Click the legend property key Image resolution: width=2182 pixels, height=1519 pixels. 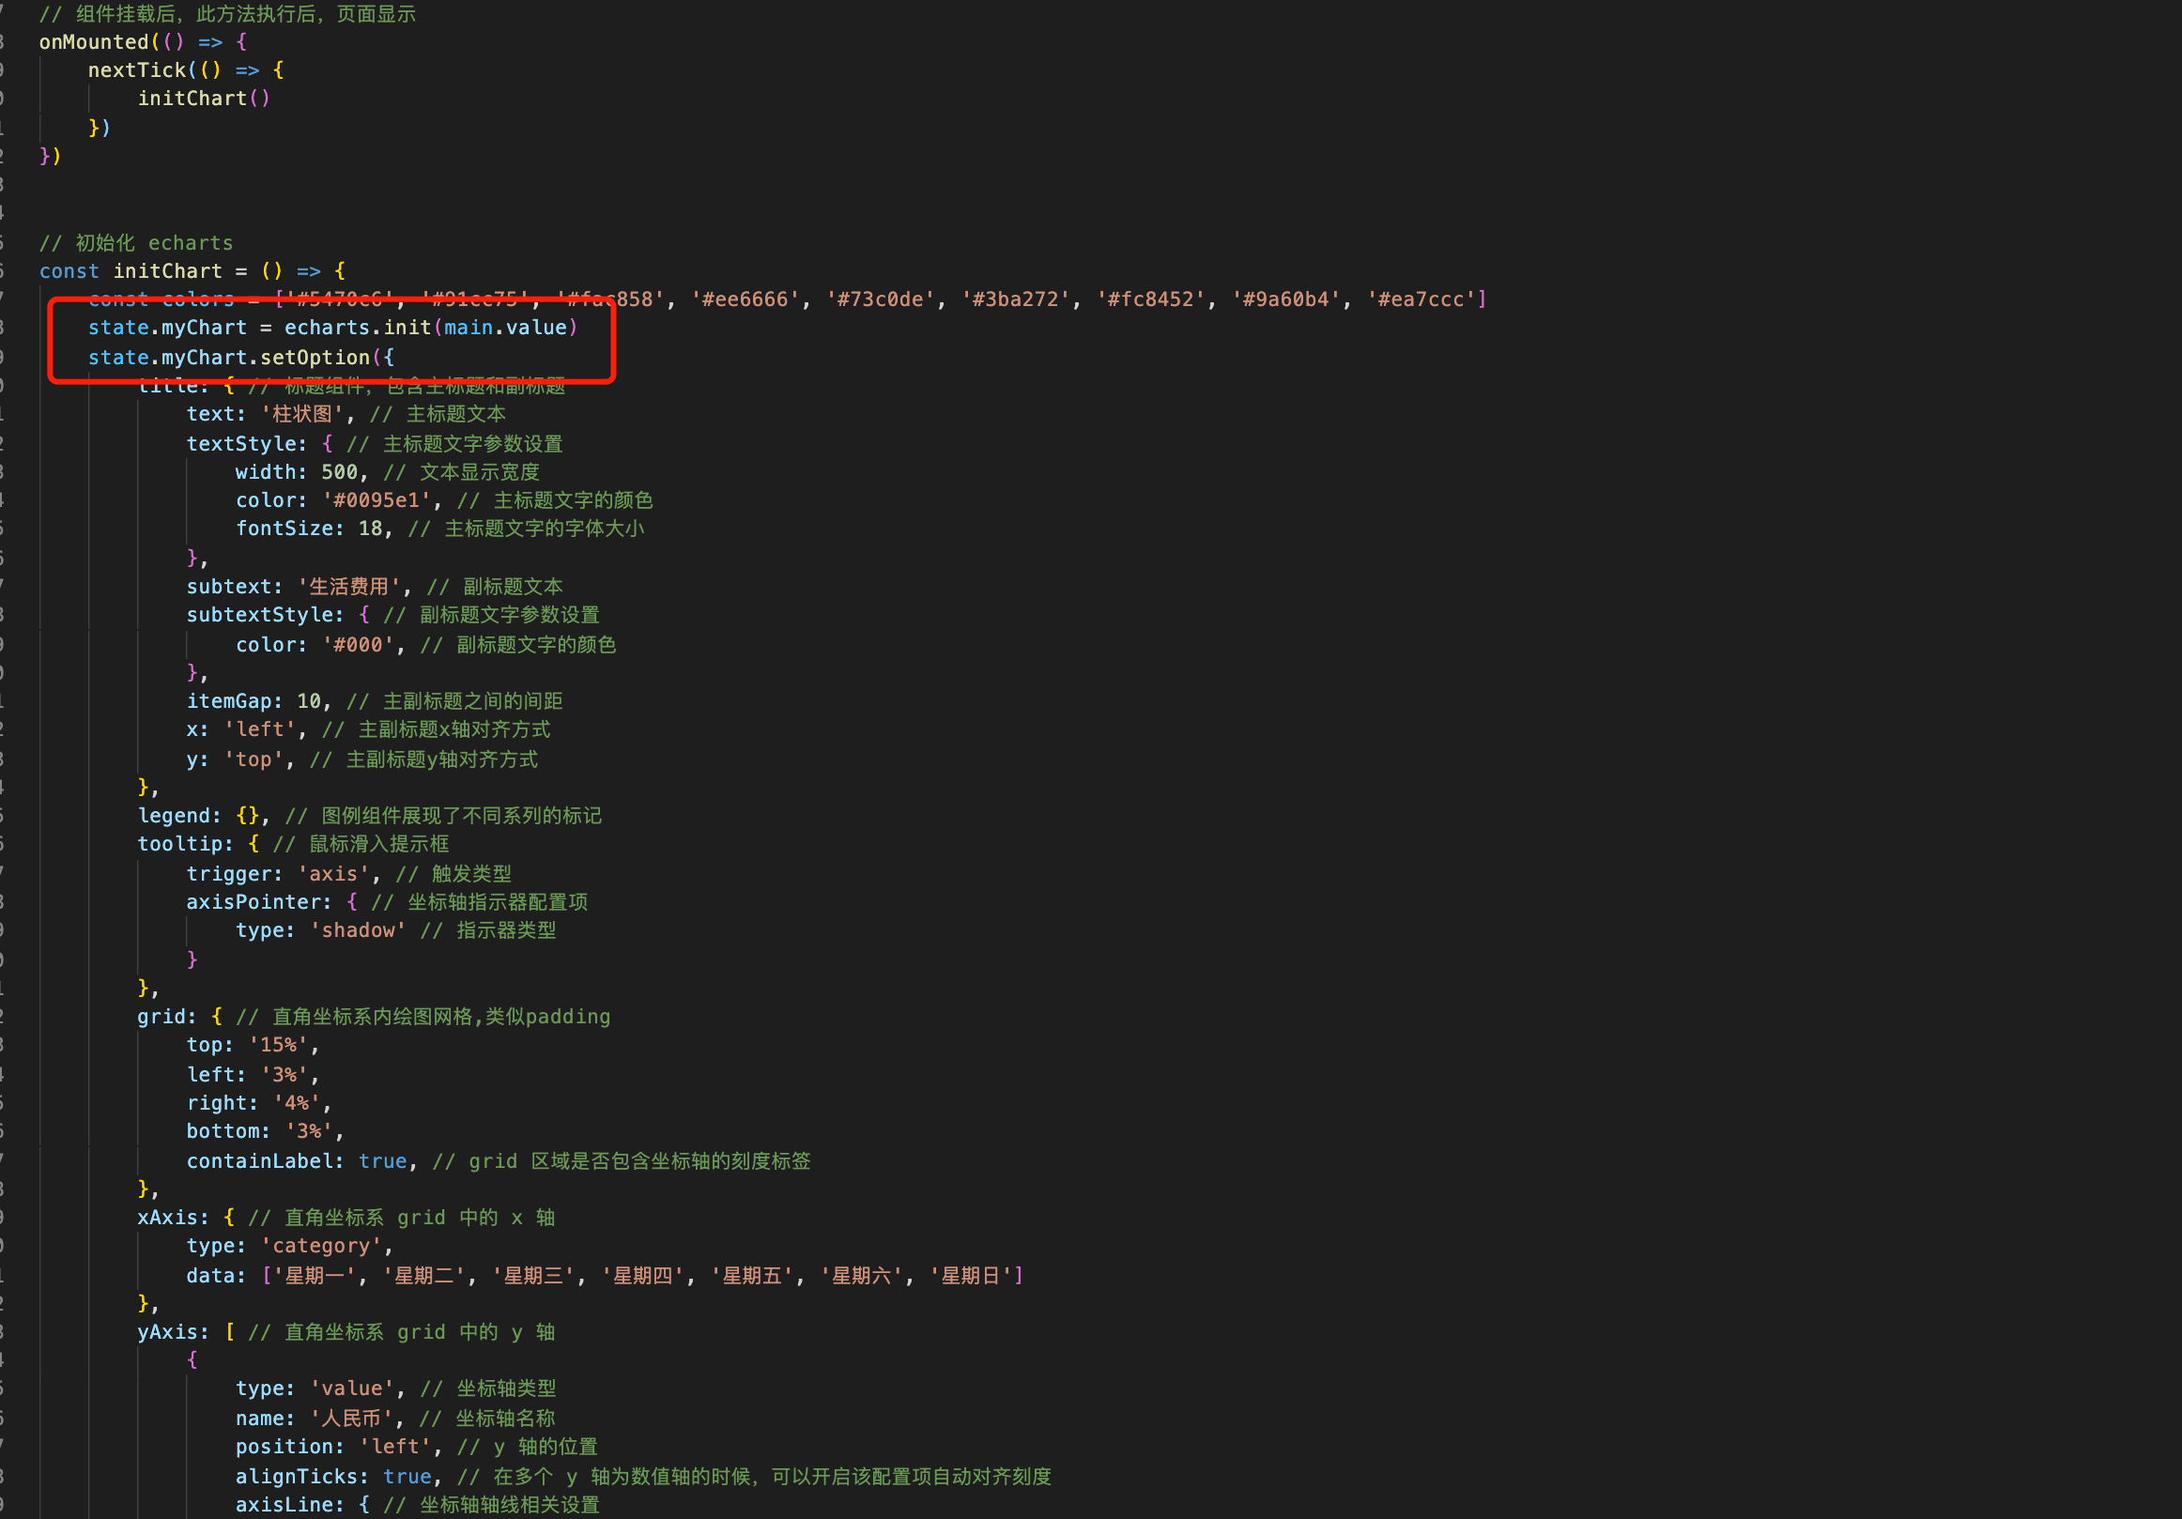tap(174, 816)
